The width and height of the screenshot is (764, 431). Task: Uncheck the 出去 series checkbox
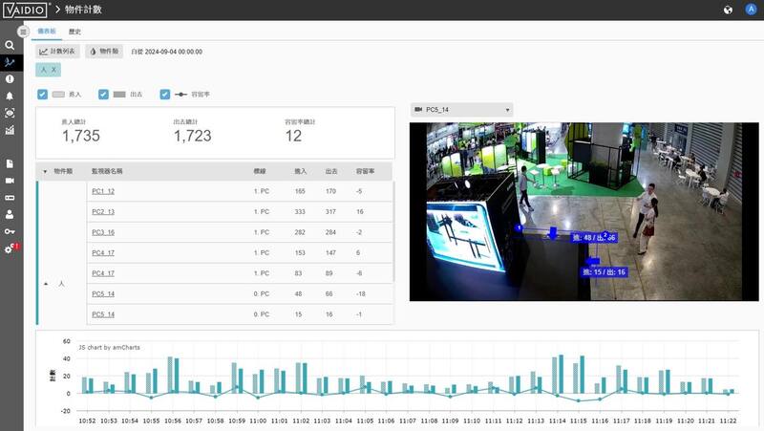click(103, 94)
